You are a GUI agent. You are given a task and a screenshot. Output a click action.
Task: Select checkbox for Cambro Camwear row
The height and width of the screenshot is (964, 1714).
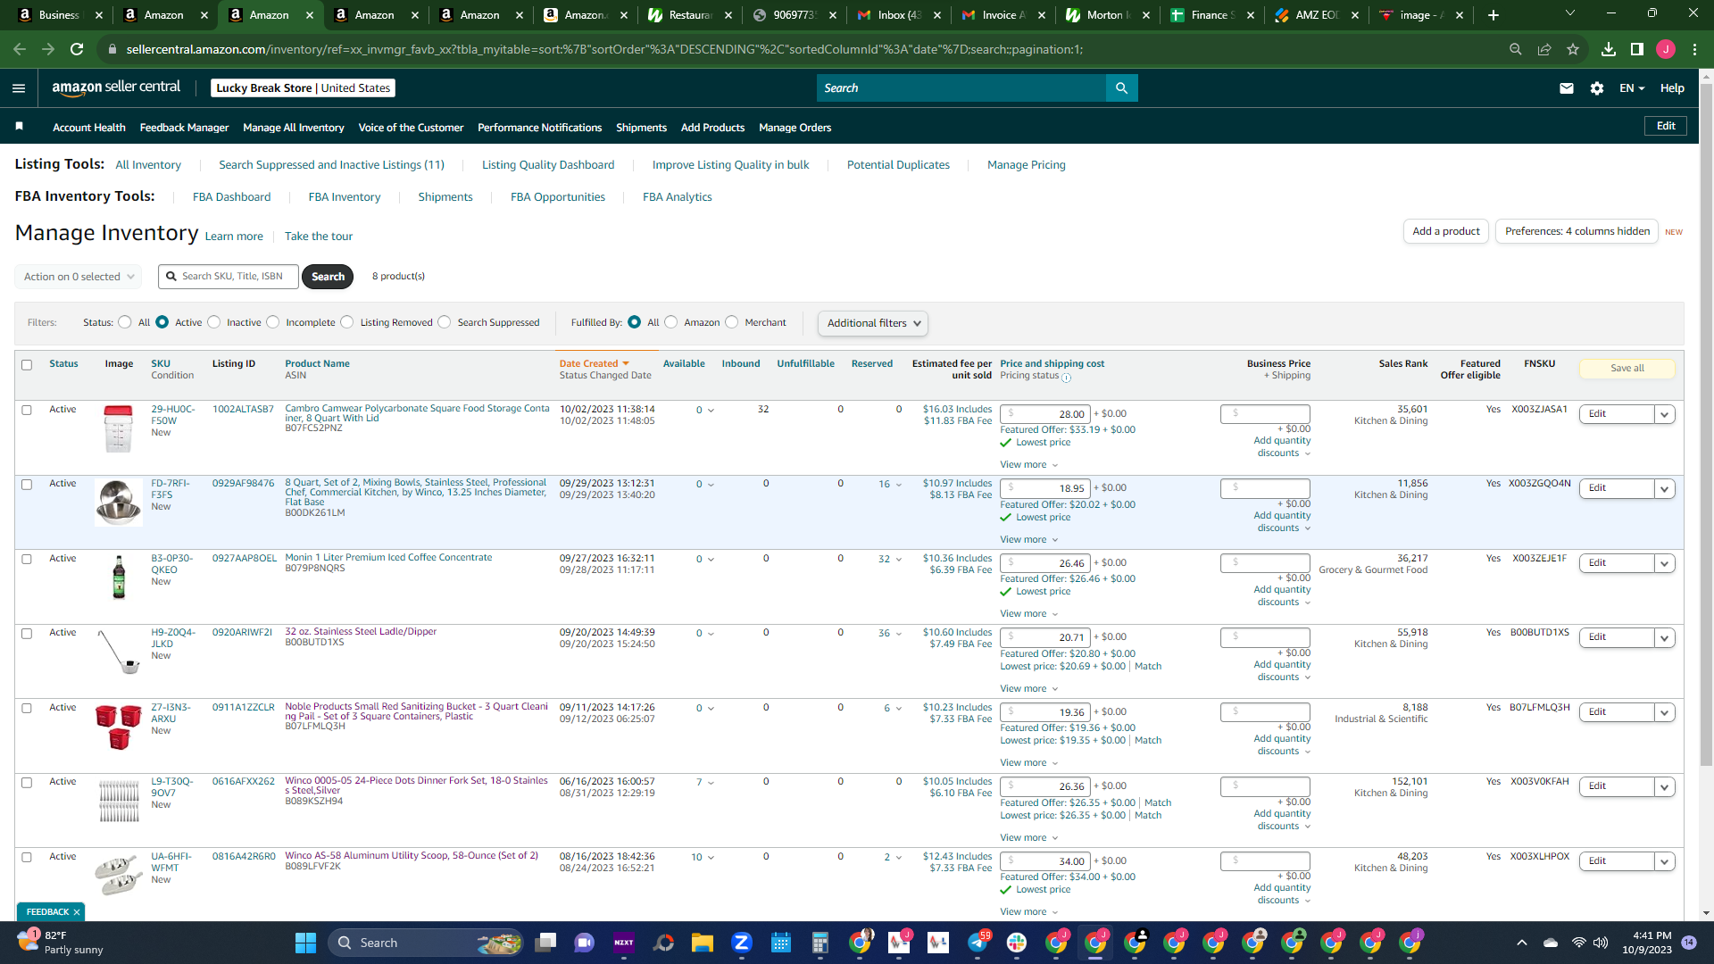point(27,411)
